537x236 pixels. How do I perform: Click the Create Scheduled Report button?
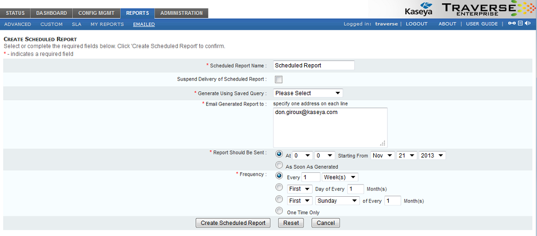233,223
